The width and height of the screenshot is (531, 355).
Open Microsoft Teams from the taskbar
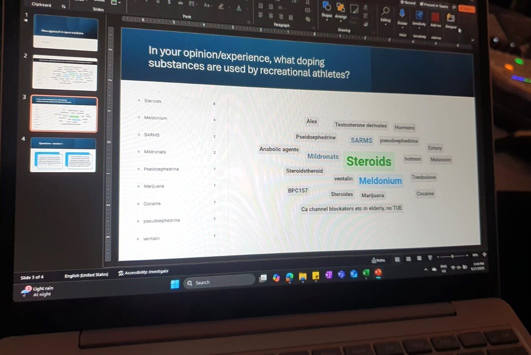[x=341, y=275]
